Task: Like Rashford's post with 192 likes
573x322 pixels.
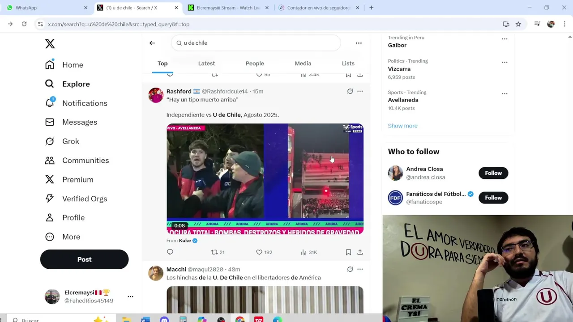Action: 264,252
